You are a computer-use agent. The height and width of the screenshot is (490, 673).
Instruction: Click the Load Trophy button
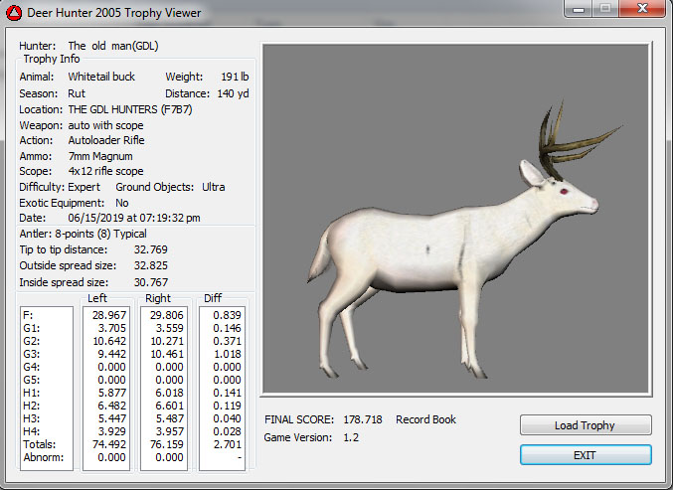[585, 425]
